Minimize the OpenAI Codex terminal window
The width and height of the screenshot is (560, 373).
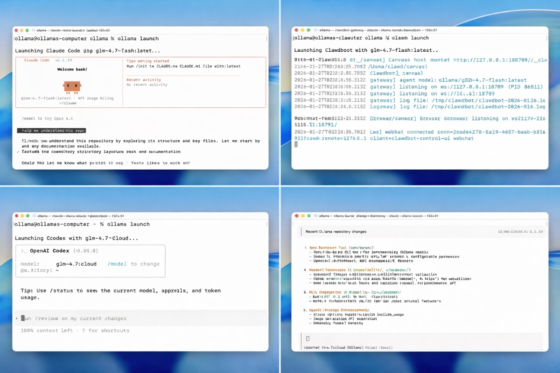coord(21,216)
